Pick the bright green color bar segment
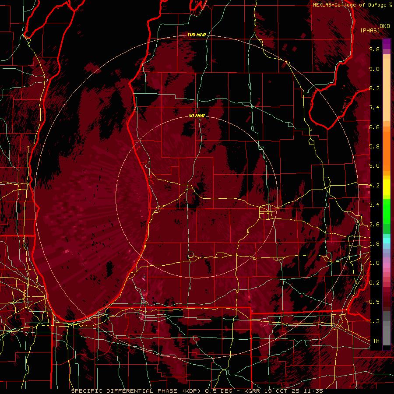Image resolution: width=394 pixels, height=394 pixels. point(387,211)
